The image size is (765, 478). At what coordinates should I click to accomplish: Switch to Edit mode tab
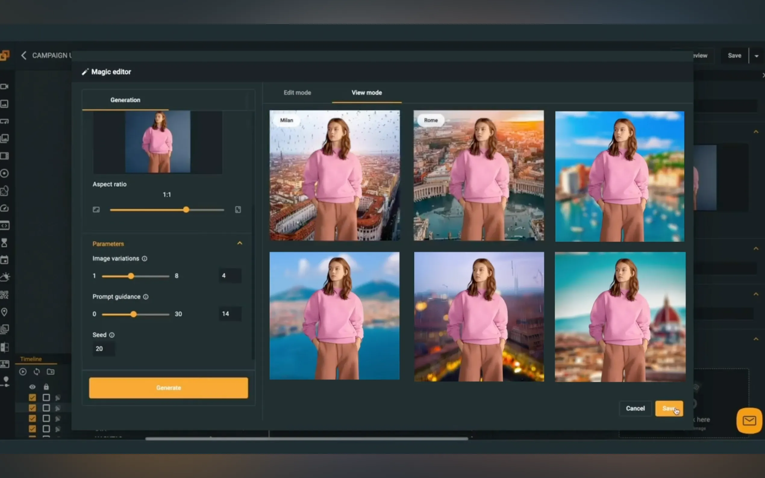click(297, 93)
